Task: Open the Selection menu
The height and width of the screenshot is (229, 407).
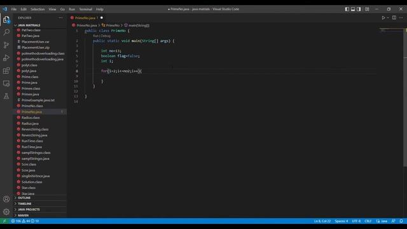Action: pyautogui.click(x=38, y=9)
